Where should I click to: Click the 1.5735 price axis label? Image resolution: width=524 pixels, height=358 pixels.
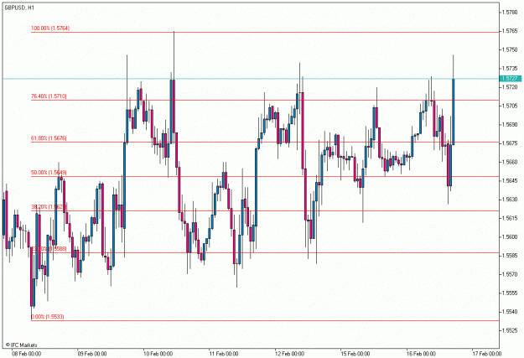point(510,69)
